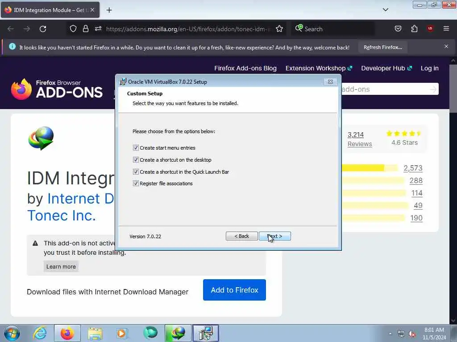Open Developer Hub link
Viewport: 457px width, 342px height.
point(386,68)
